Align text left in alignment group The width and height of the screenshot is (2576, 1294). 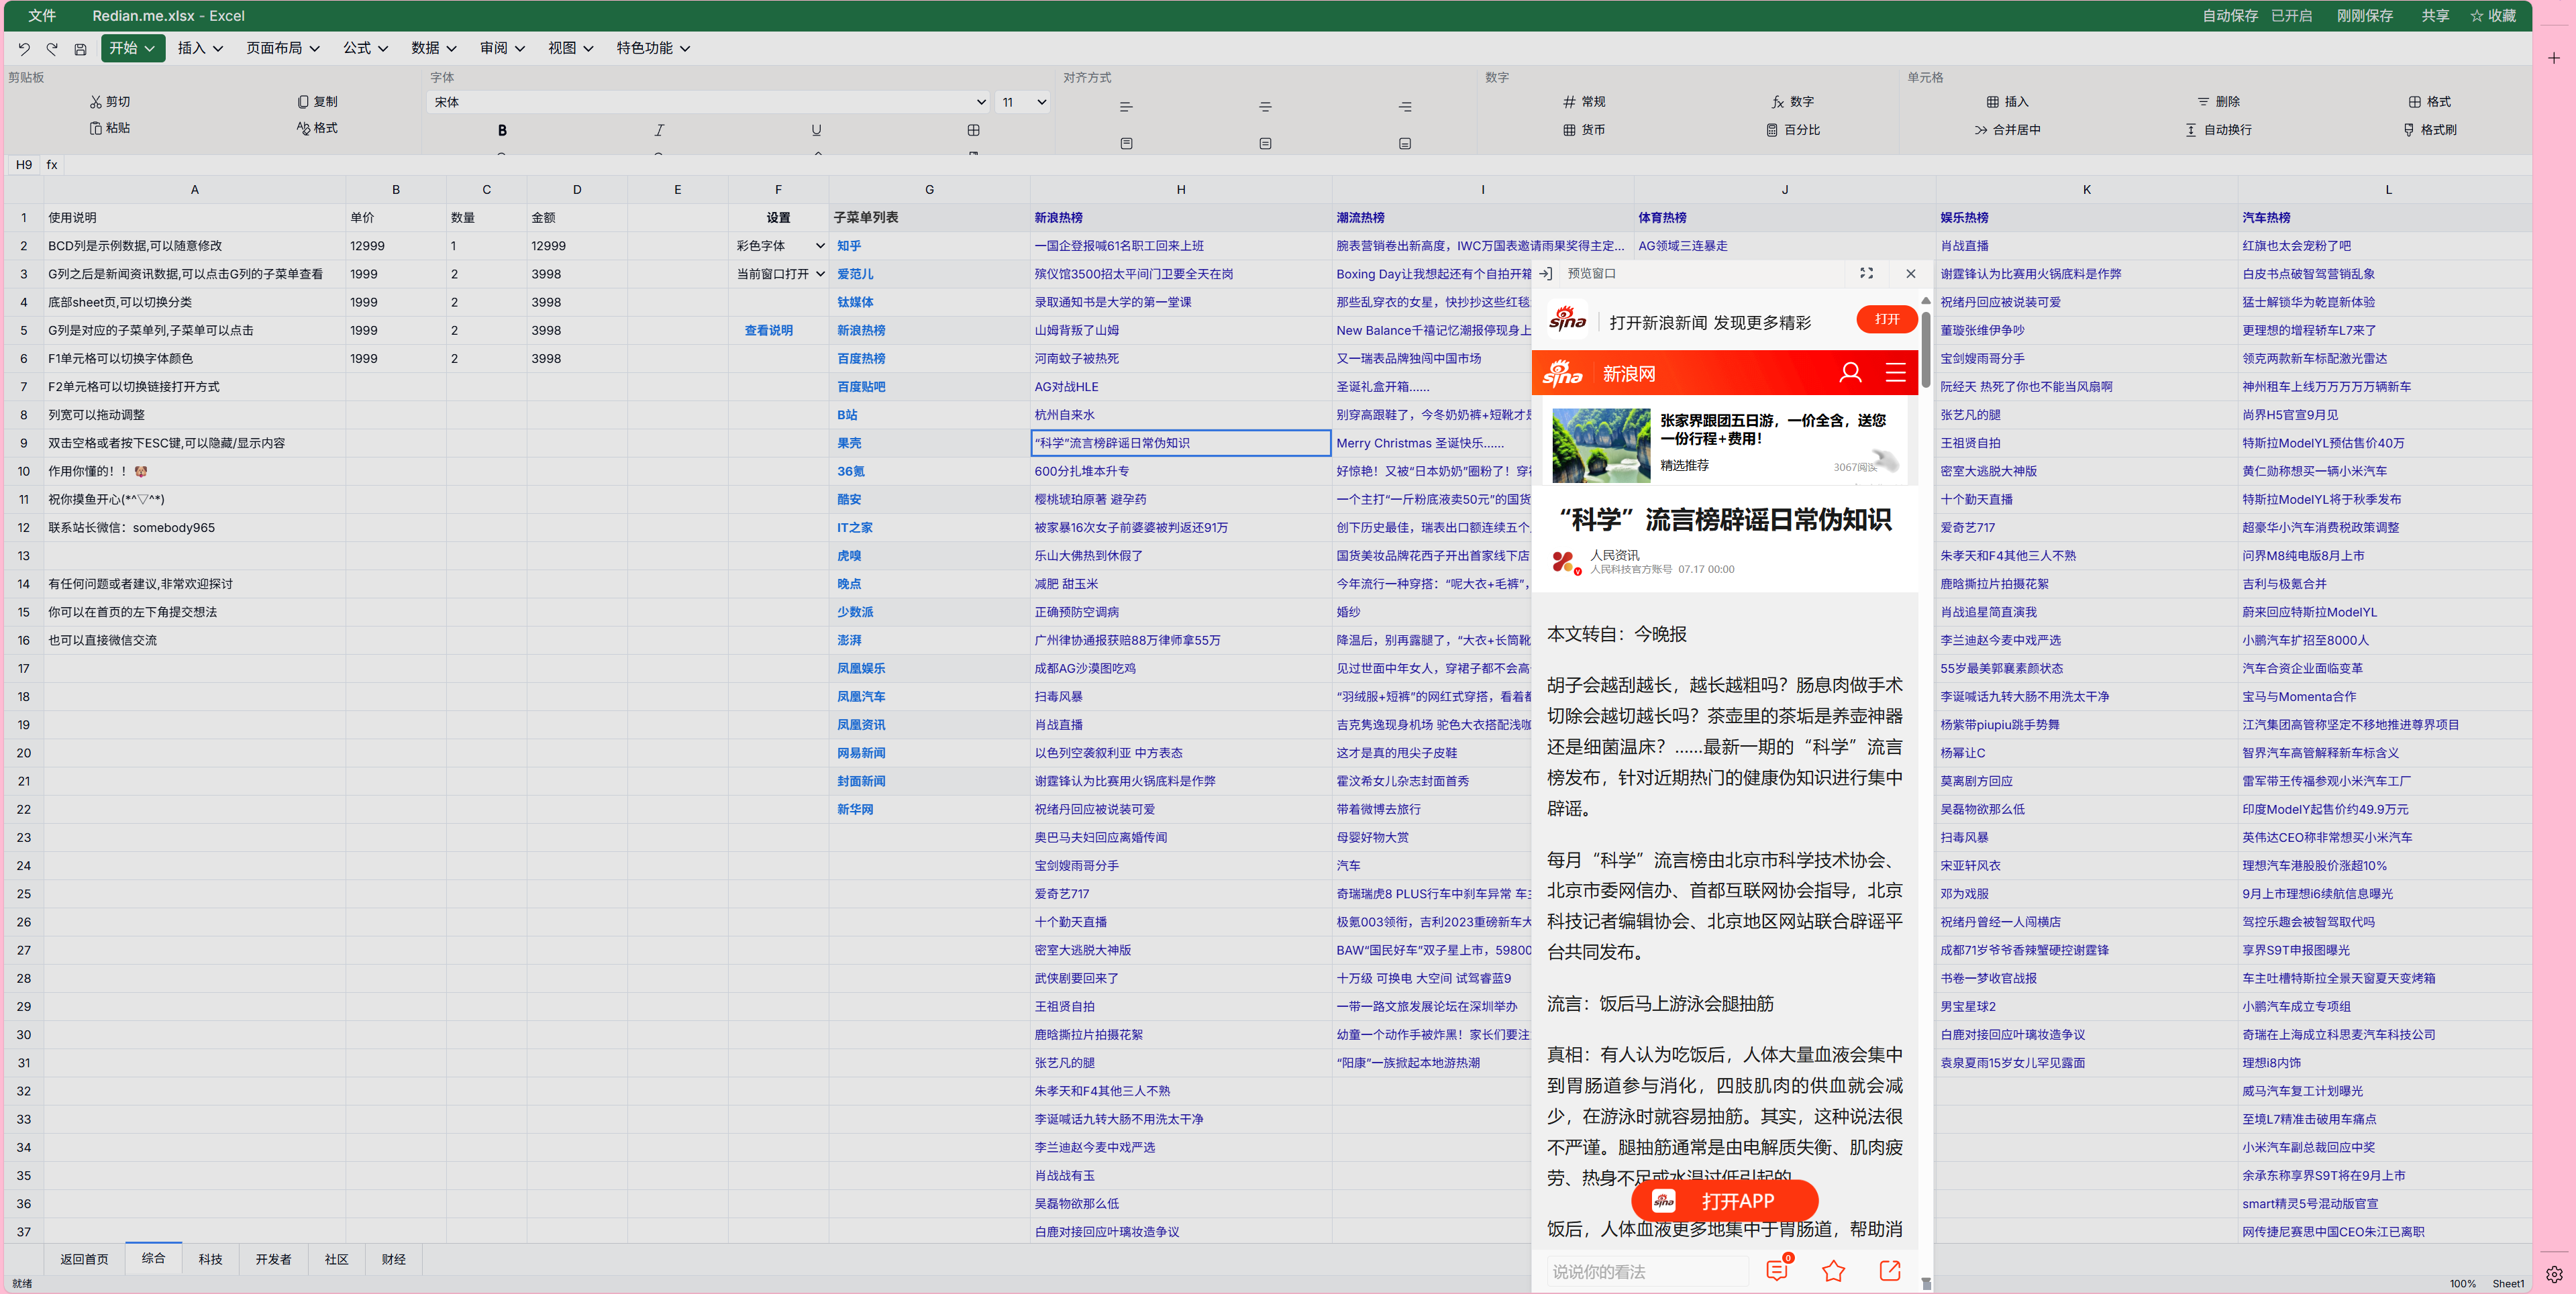[x=1126, y=106]
